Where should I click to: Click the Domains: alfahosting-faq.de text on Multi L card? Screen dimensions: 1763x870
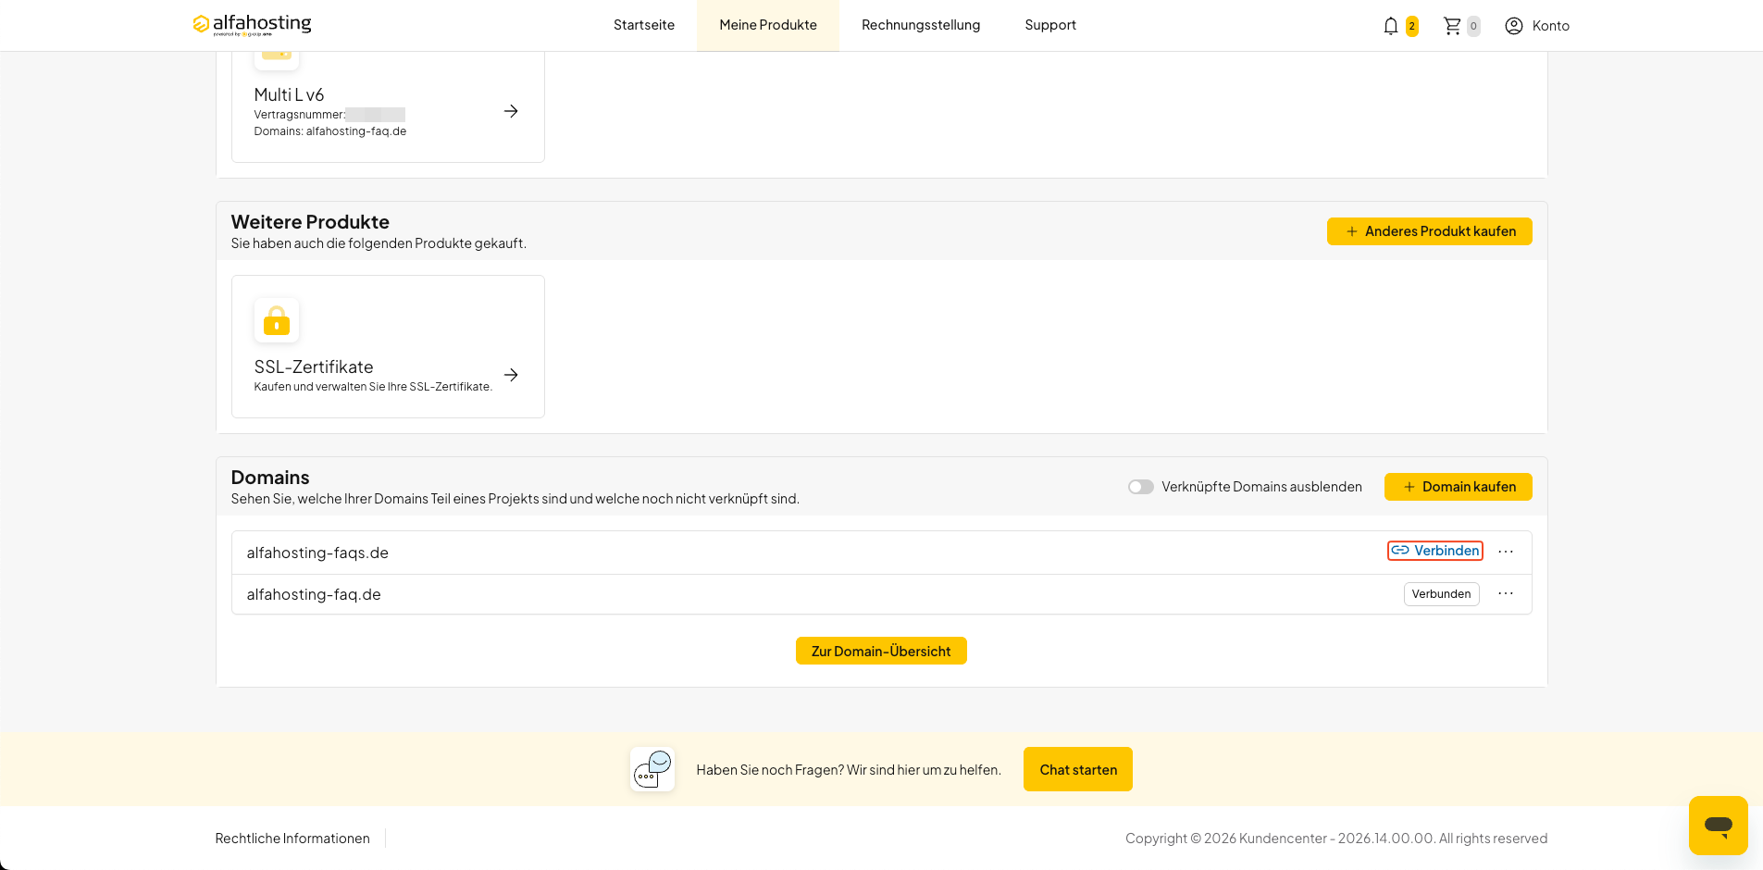coord(330,131)
